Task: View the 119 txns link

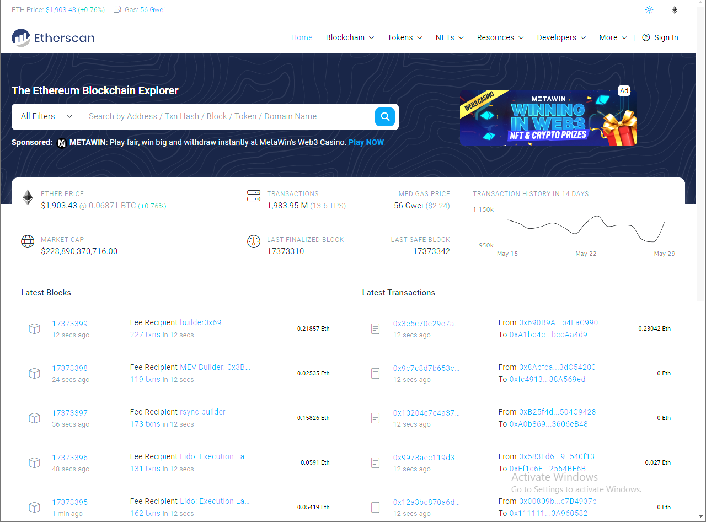Action: [x=145, y=379]
